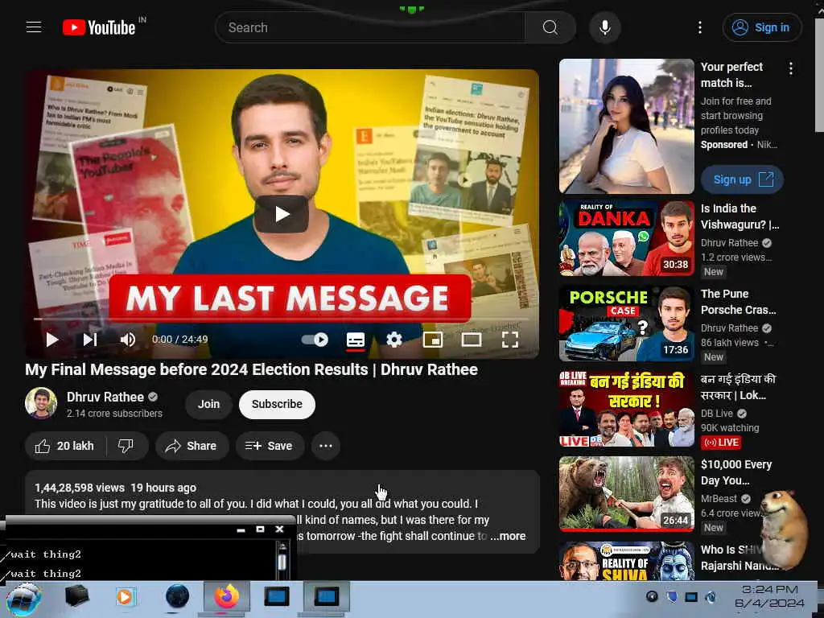This screenshot has height=618, width=824.
Task: Share the video
Action: click(192, 446)
